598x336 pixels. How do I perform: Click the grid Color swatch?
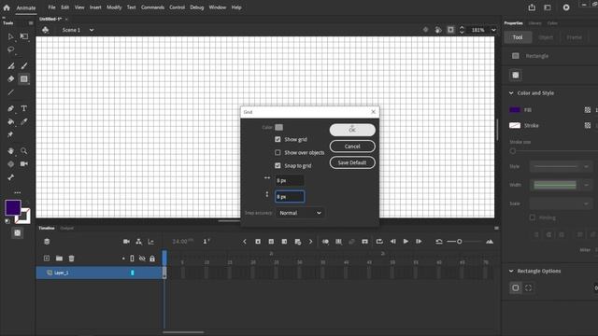coord(278,127)
